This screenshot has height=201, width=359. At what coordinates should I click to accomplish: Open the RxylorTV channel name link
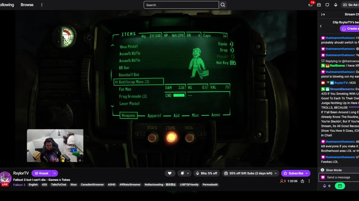(21, 173)
